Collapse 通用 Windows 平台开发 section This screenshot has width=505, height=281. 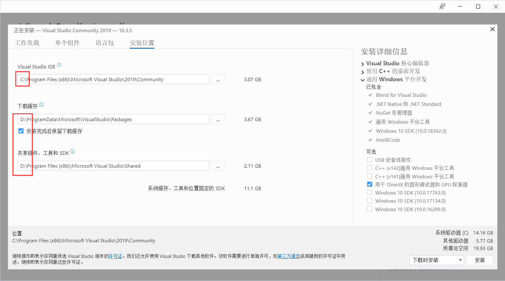[362, 80]
